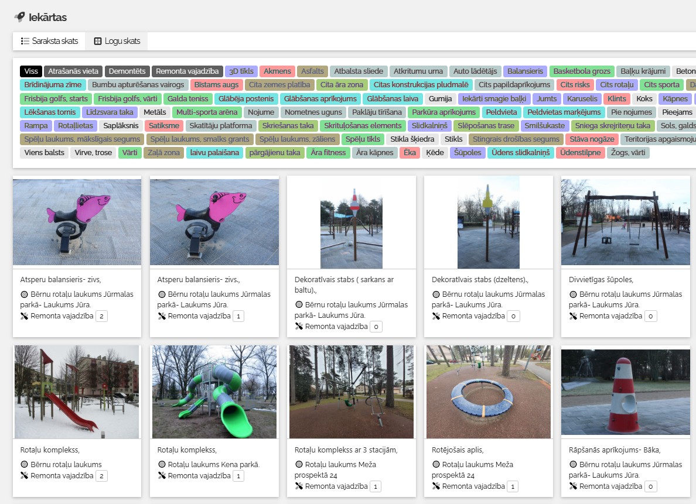Filter by the purple Šūpoles tag
Screen dimensions: 696x504
[468, 153]
